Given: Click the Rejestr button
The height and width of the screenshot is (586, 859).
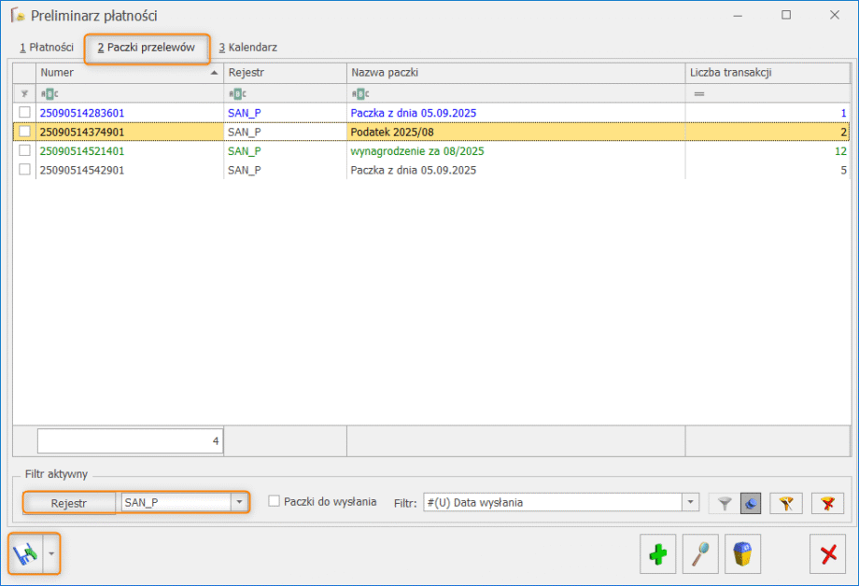Looking at the screenshot, I should pos(69,503).
